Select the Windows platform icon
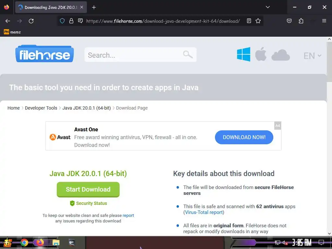The width and height of the screenshot is (332, 249). point(243,54)
